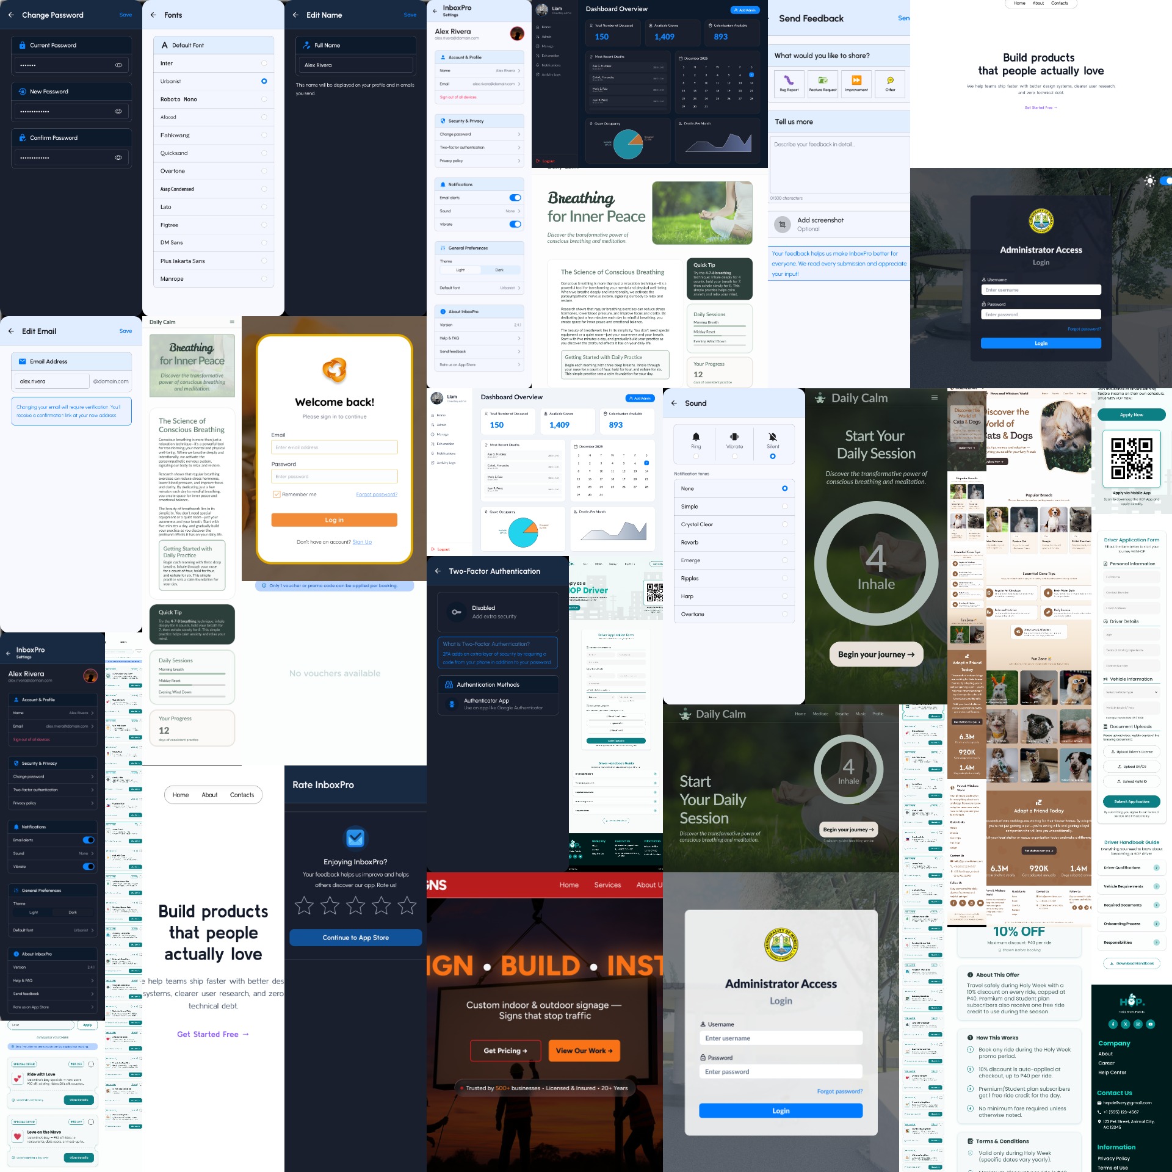This screenshot has width=1172, height=1172.
Task: Select the Ride with Love voucher circle
Action: 91,1064
